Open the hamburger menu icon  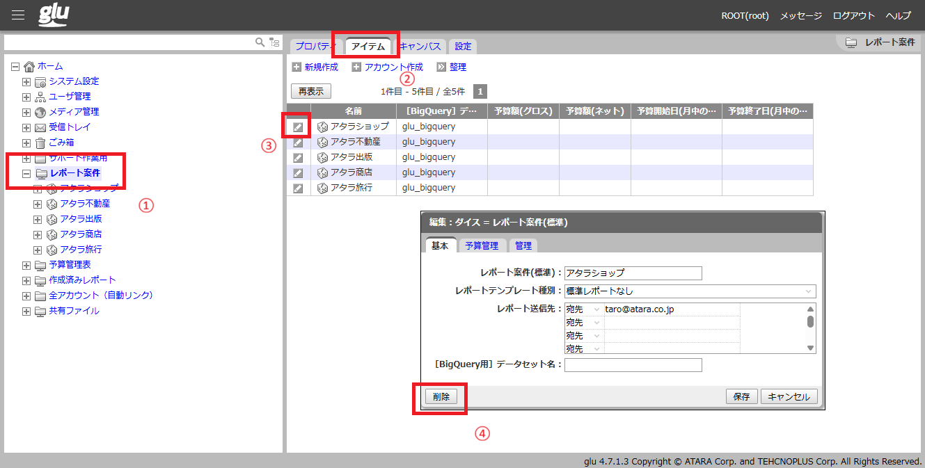[x=18, y=15]
